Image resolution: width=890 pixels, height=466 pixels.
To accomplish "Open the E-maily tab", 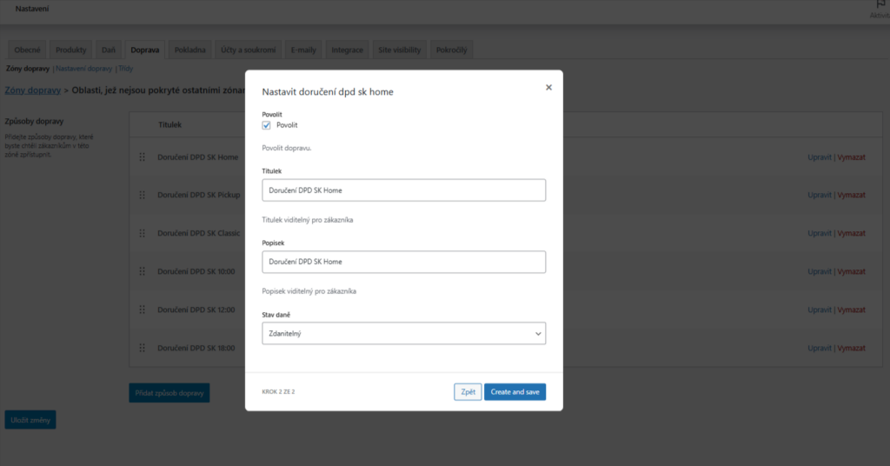I will click(303, 50).
